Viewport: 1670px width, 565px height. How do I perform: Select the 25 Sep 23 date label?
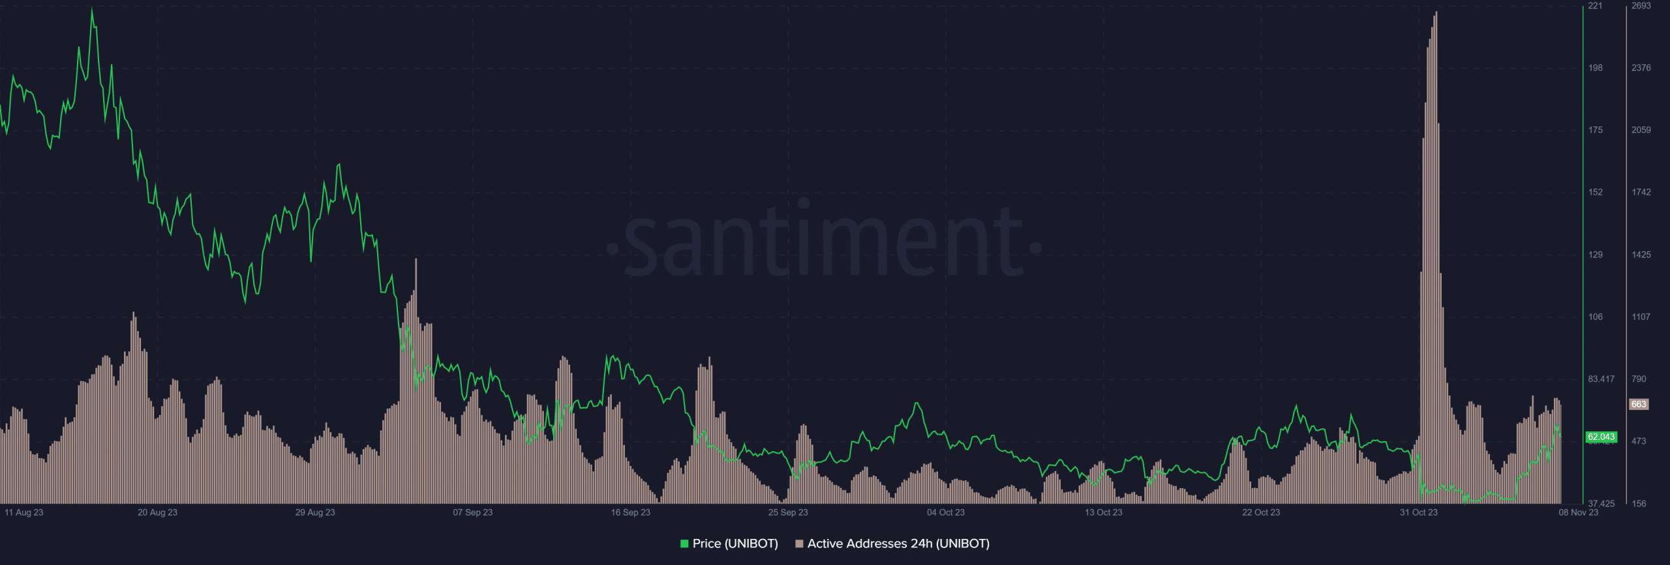788,512
